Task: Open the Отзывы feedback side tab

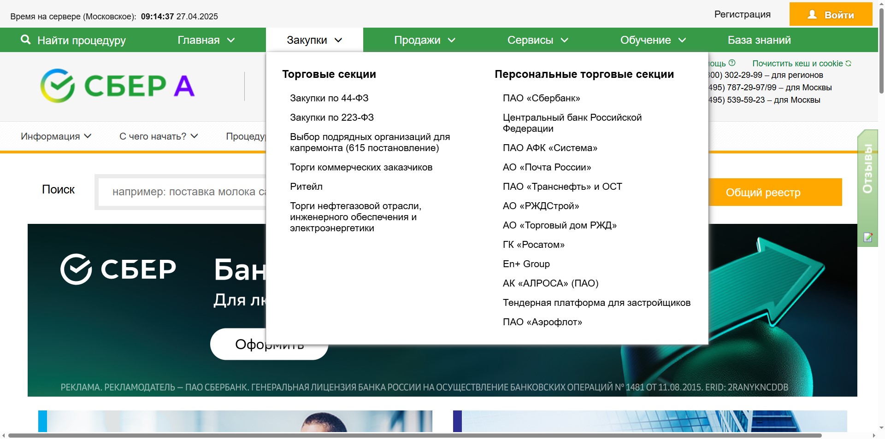Action: [867, 188]
